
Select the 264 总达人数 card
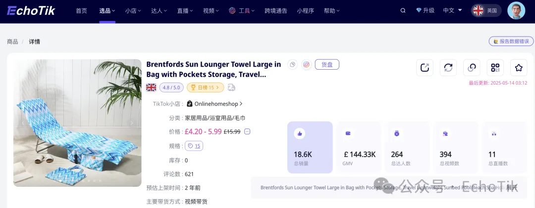tap(407, 147)
